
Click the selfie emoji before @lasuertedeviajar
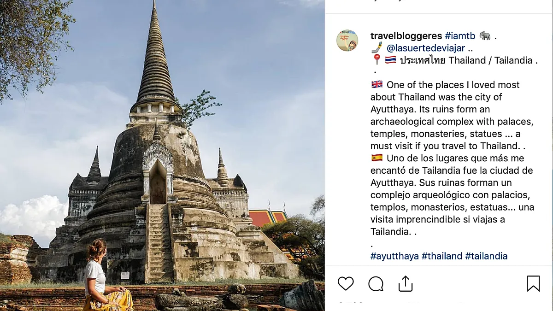(377, 48)
